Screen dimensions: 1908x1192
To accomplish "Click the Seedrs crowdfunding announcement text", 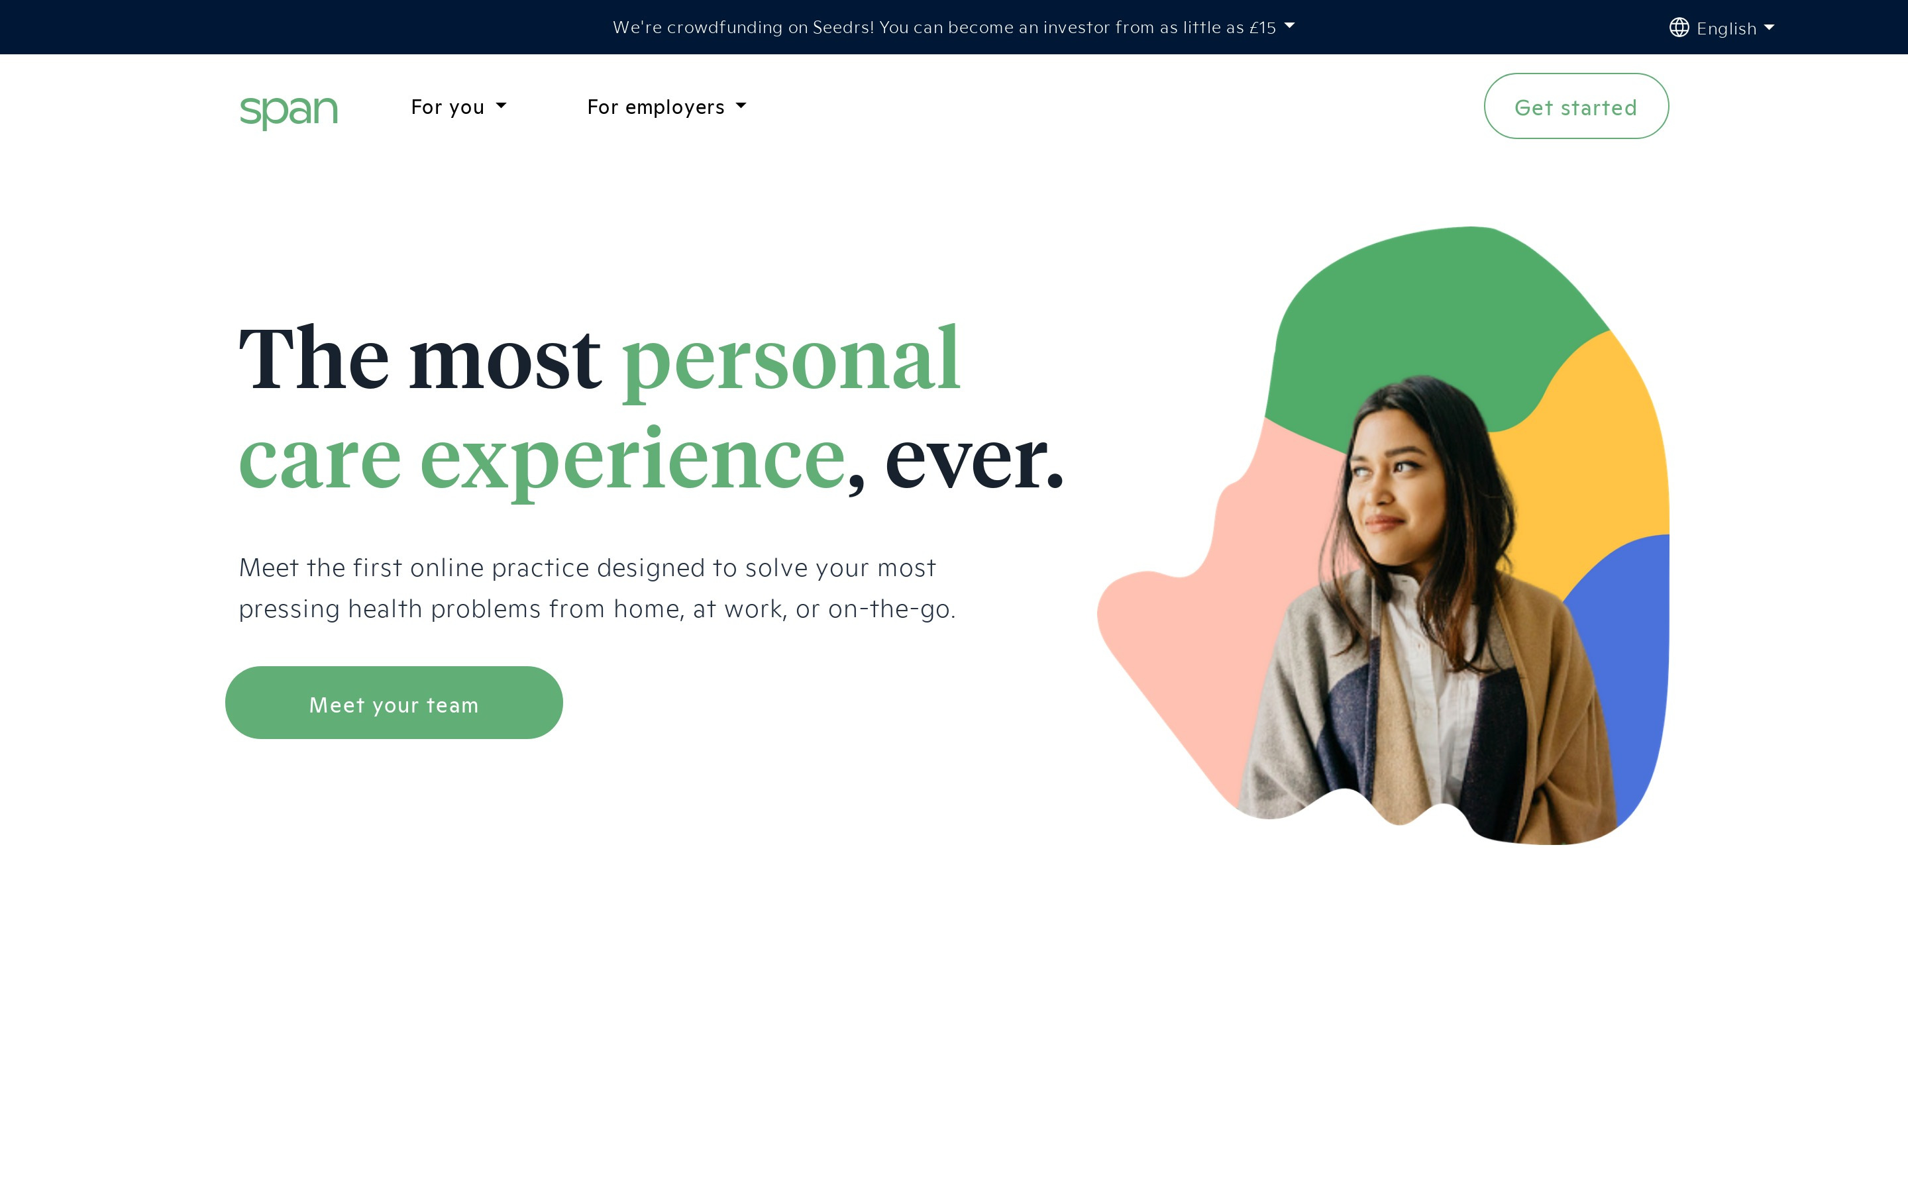I will pyautogui.click(x=944, y=28).
